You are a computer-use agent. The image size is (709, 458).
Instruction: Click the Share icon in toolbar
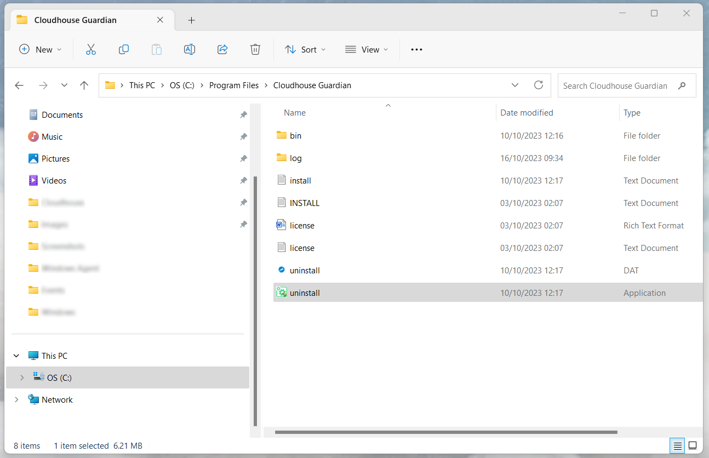pyautogui.click(x=222, y=49)
